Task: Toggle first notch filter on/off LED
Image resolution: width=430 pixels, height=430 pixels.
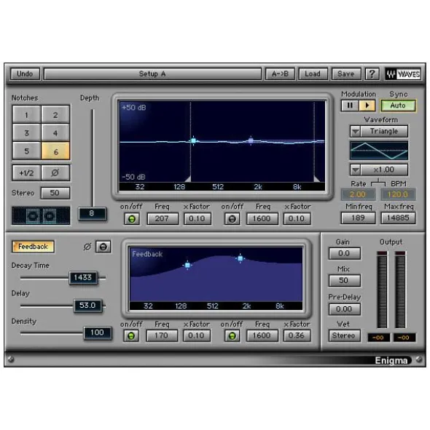Action: click(132, 219)
